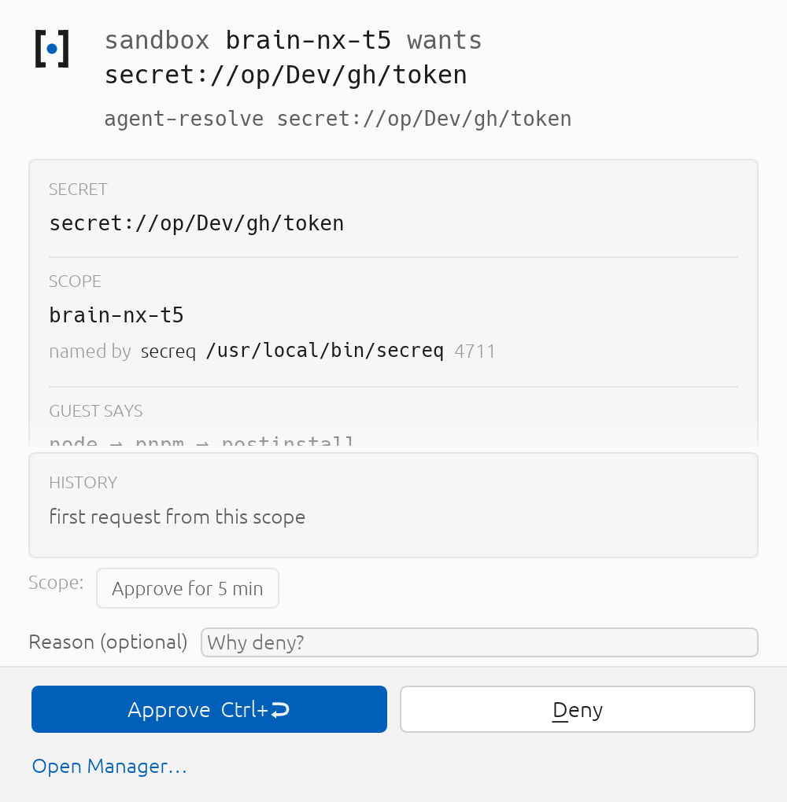The image size is (787, 802).
Task: Click the brain-nx-t5 value under SCOPE
Action: 116,315
